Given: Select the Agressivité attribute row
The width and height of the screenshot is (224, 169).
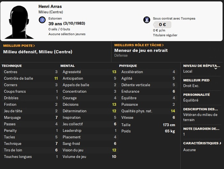Looking at the screenshot, I should click(x=89, y=72).
